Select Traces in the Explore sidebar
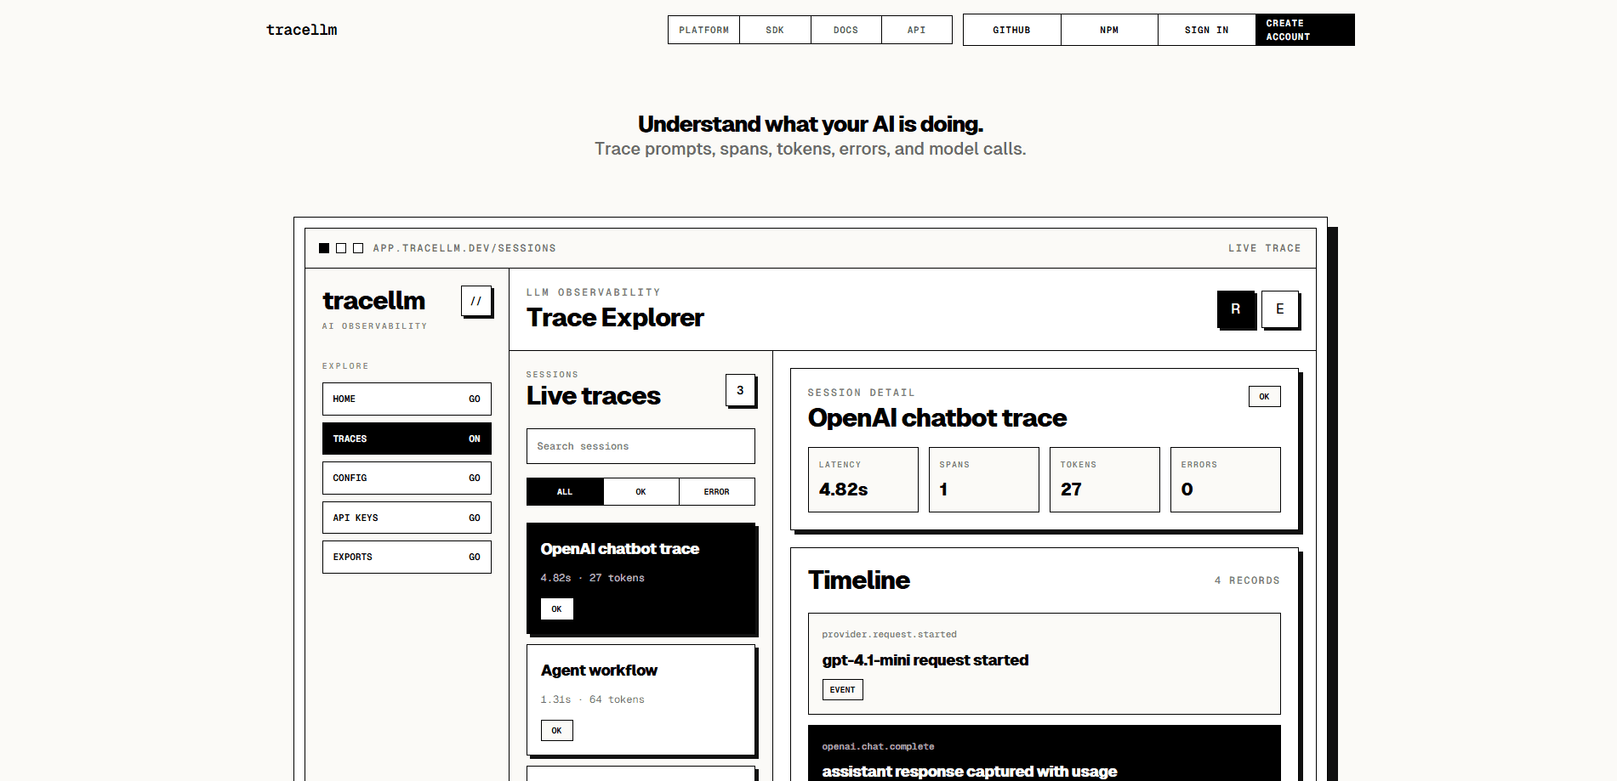Screen dimensions: 1617x781 407,439
